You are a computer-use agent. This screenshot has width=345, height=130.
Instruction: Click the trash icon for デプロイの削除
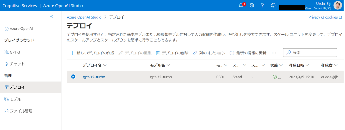[158, 53]
